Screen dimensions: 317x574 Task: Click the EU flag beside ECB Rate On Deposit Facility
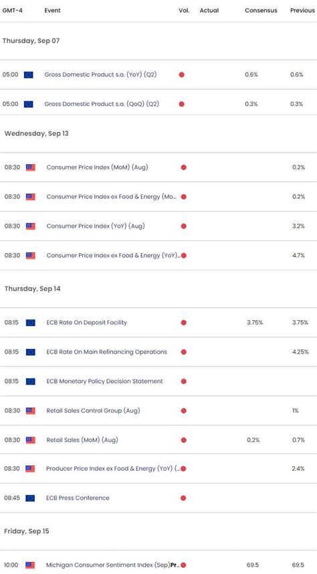tap(31, 323)
